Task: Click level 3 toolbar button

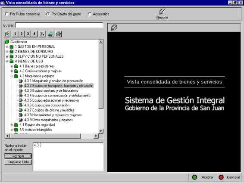Action: tap(28, 34)
